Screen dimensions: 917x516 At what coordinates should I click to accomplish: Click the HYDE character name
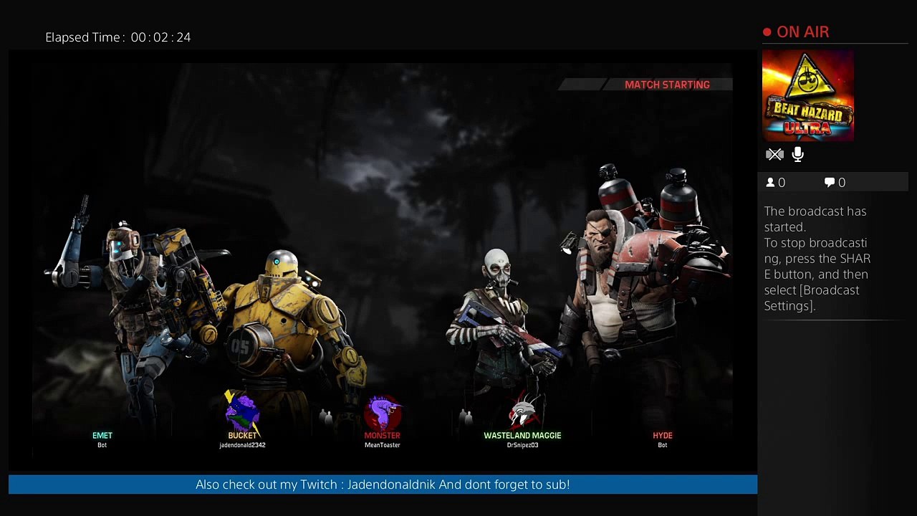click(663, 436)
